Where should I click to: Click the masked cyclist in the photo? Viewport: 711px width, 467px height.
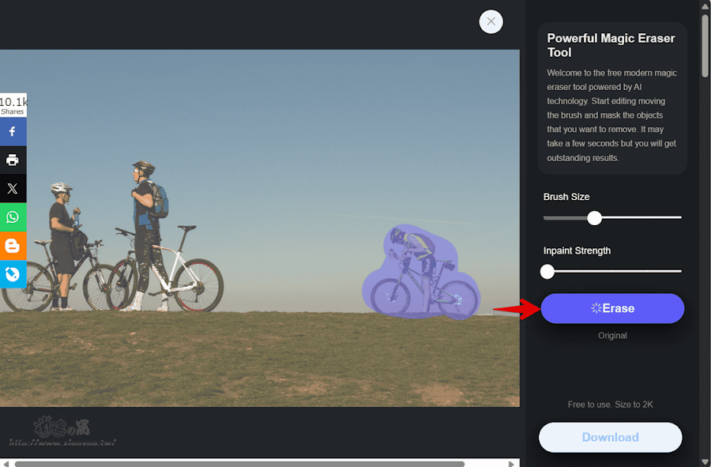click(x=420, y=272)
